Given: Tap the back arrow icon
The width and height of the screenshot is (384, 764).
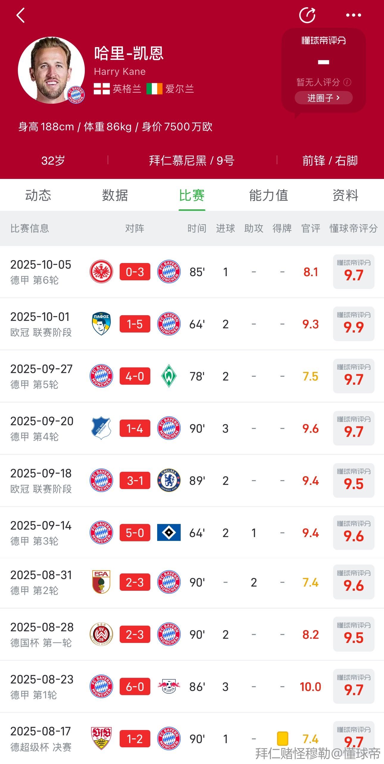Looking at the screenshot, I should coord(21,16).
